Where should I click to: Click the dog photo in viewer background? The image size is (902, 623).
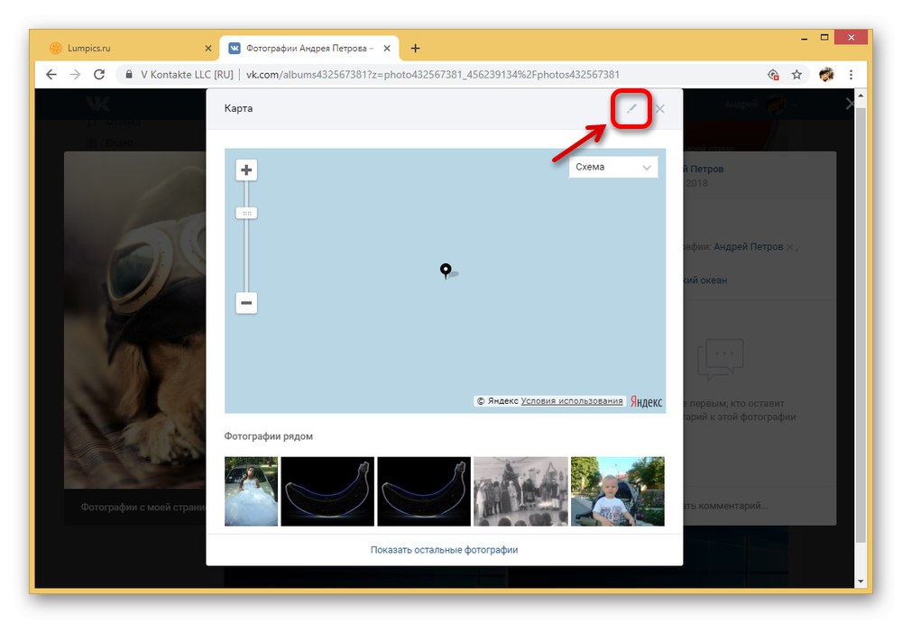135,320
